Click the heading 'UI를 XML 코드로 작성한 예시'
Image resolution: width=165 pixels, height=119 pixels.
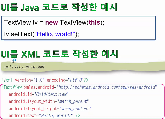point(59,54)
